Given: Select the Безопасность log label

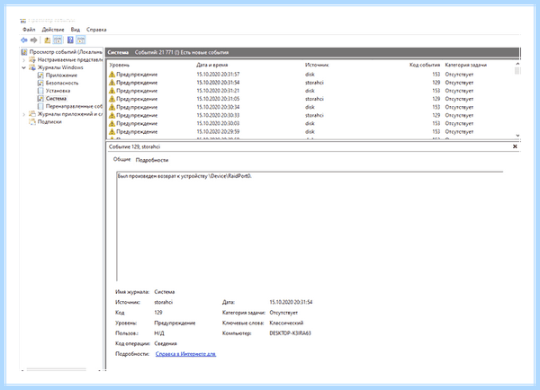Looking at the screenshot, I should pos(62,83).
